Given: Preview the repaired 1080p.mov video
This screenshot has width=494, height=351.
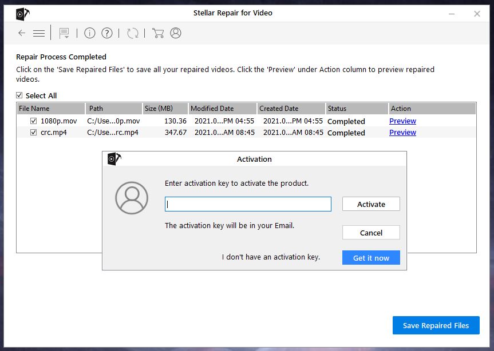Looking at the screenshot, I should 402,121.
